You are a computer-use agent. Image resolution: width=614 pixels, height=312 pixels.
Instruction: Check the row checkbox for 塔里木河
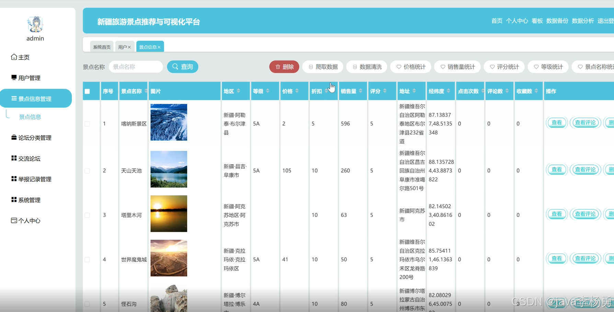87,215
